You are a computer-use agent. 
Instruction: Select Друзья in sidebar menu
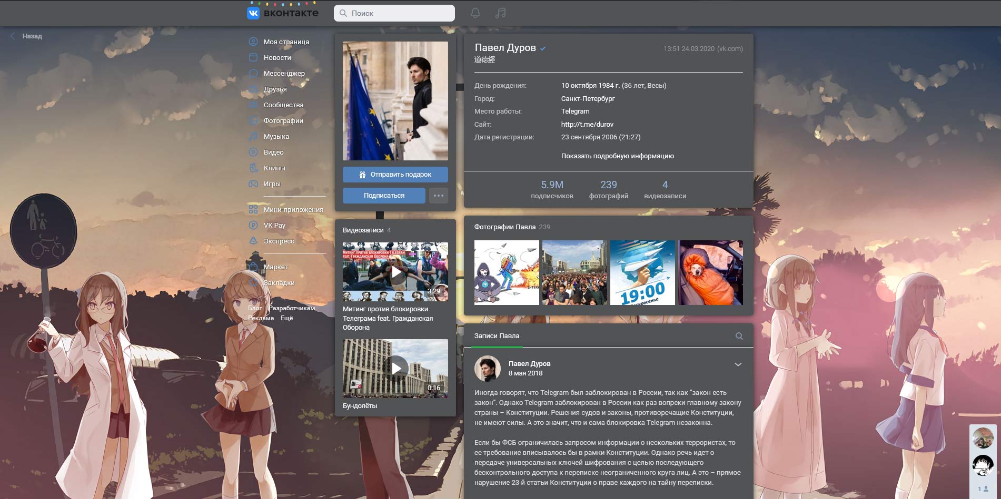coord(275,89)
